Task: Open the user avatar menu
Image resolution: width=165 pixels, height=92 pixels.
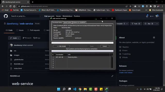Action: pos(157,16)
